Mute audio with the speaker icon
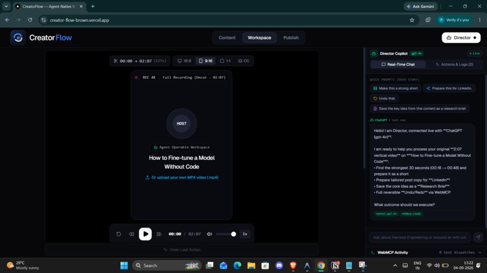The width and height of the screenshot is (487, 273). coord(209,234)
